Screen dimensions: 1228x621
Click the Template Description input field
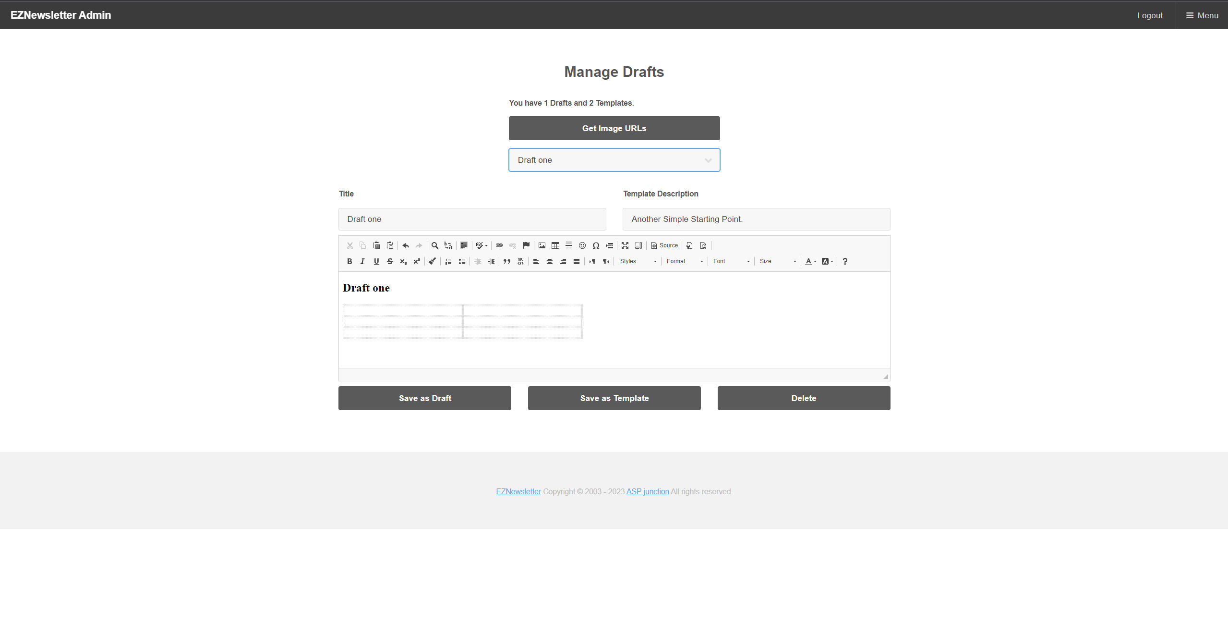click(x=756, y=219)
